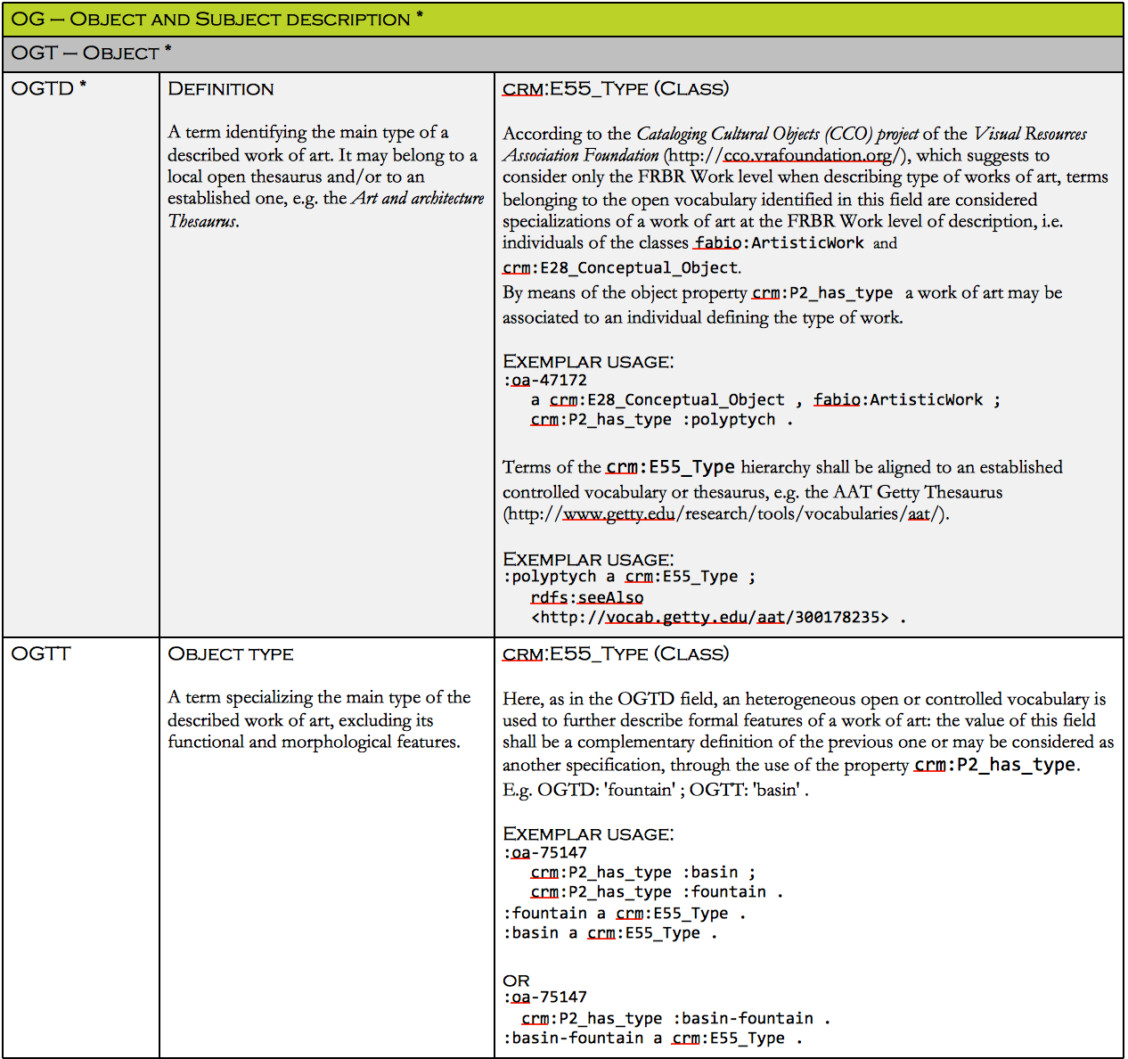Viewport: 1128px width, 1059px height.
Task: Click the 'Exemplar usage:' heading above ':polyptych'
Action: click(x=588, y=559)
